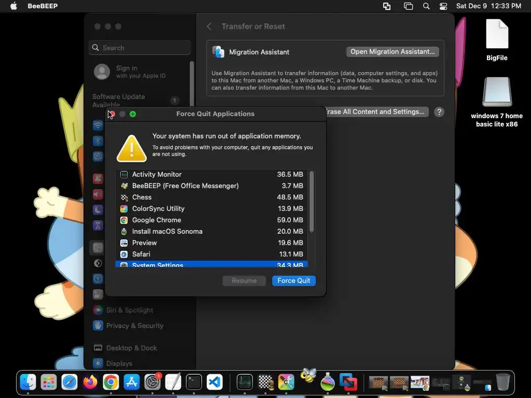
Task: Open the help question mark button
Action: click(439, 112)
